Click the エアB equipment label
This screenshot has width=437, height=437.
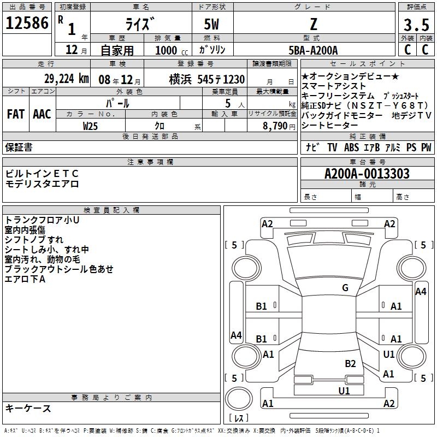(372, 147)
